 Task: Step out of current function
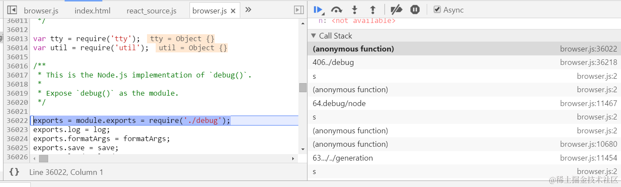tap(373, 10)
